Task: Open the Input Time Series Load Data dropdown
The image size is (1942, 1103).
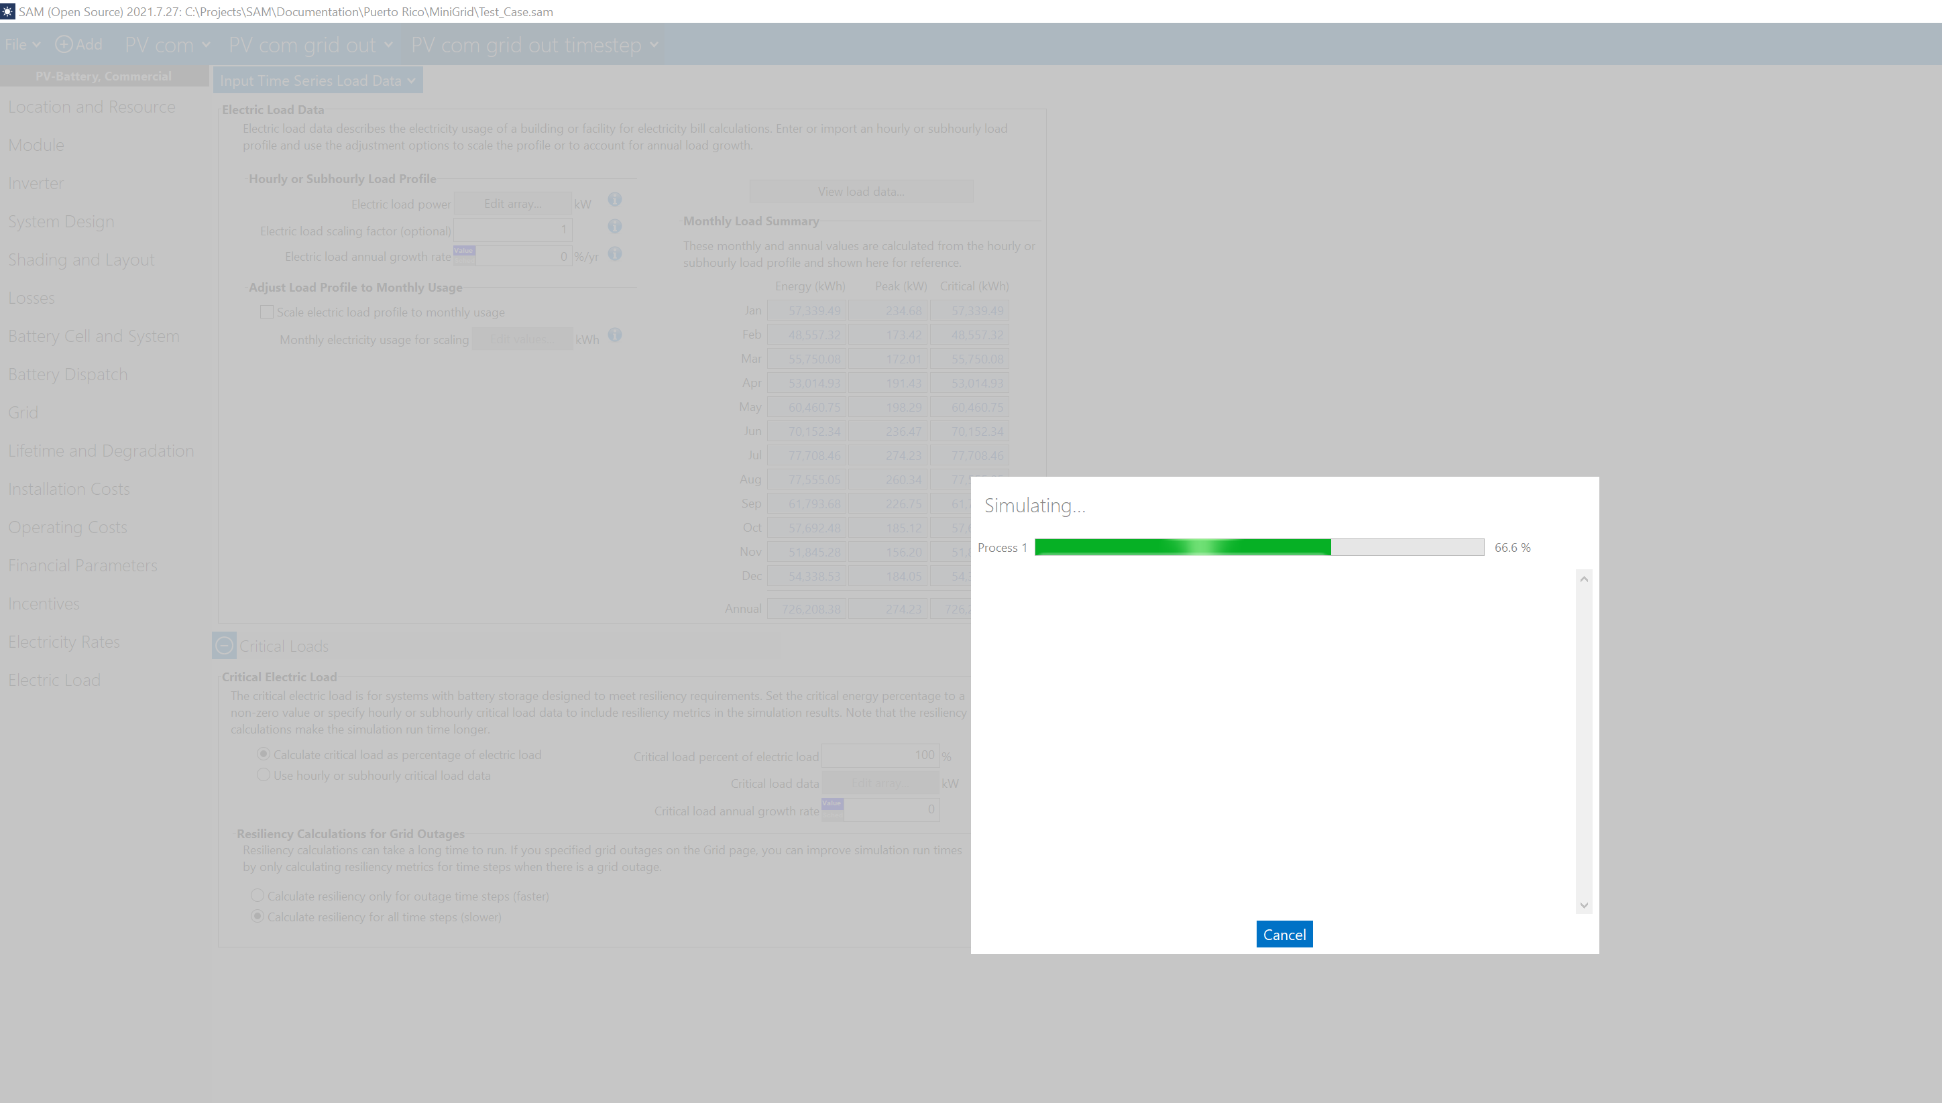Action: click(x=317, y=80)
